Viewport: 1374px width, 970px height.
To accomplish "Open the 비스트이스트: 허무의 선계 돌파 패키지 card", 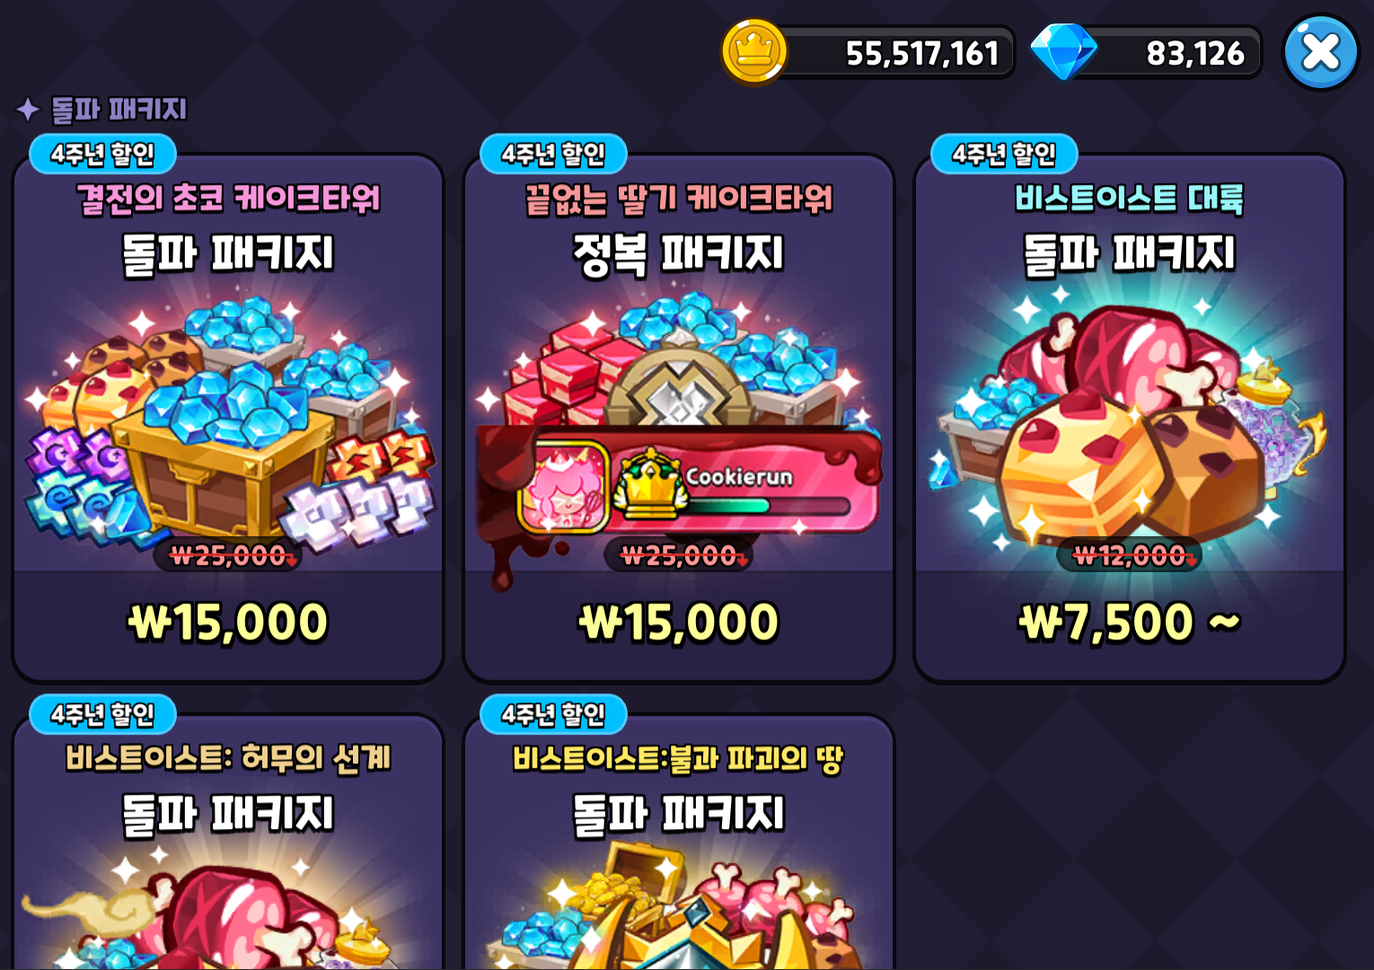I will pyautogui.click(x=228, y=840).
